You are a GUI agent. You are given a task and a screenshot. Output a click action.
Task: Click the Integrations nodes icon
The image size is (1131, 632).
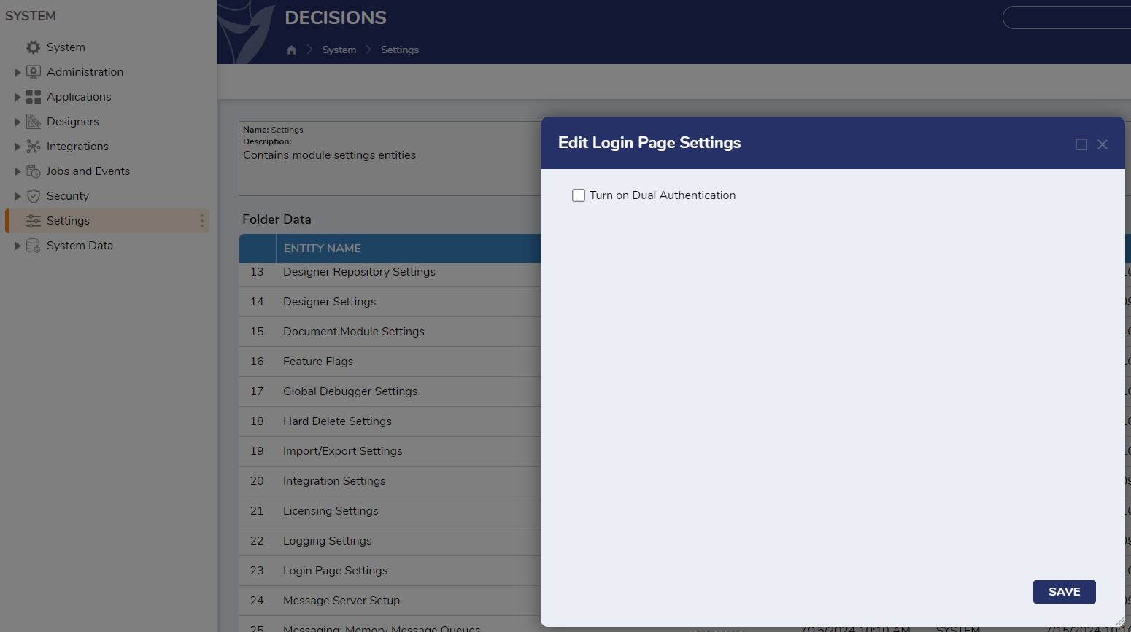pos(33,147)
